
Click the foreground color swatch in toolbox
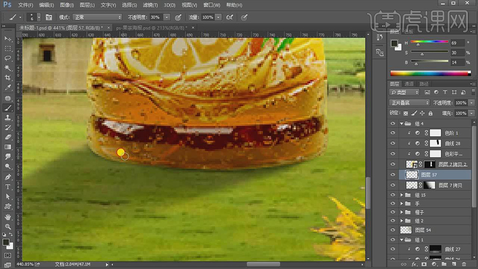[x=5, y=242]
